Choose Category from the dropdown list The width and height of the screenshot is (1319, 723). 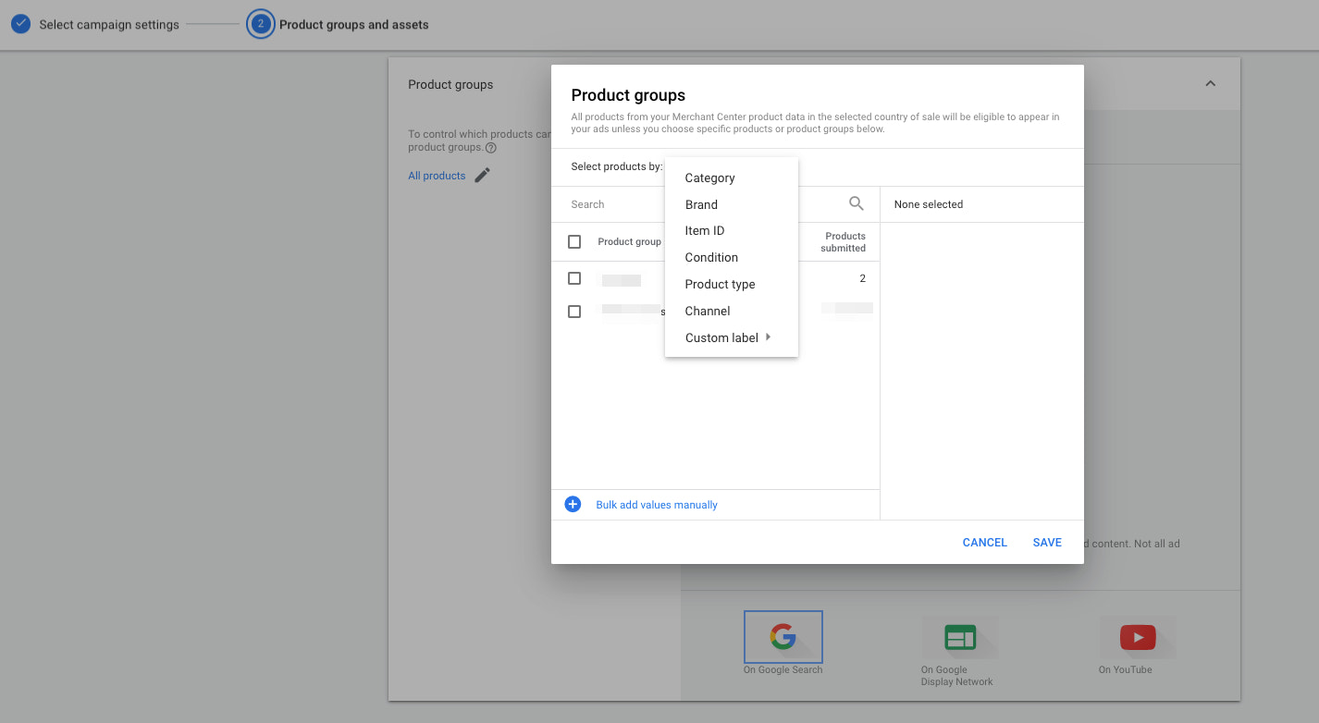coord(709,178)
